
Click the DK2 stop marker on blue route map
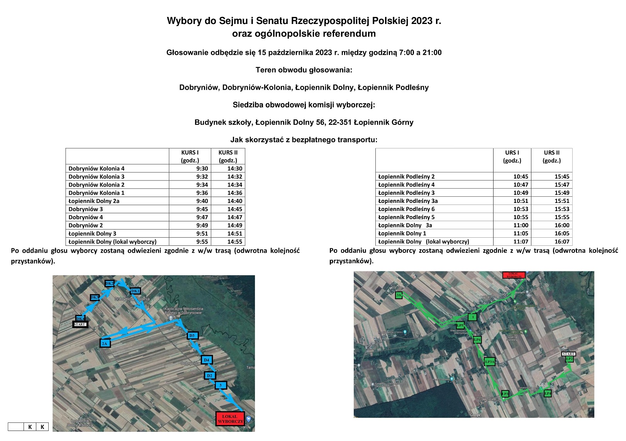click(x=110, y=283)
